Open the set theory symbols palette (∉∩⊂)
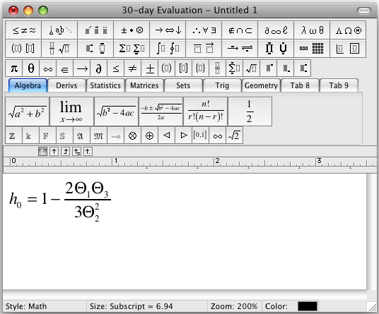Image resolution: width=379 pixels, height=314 pixels. click(x=240, y=30)
